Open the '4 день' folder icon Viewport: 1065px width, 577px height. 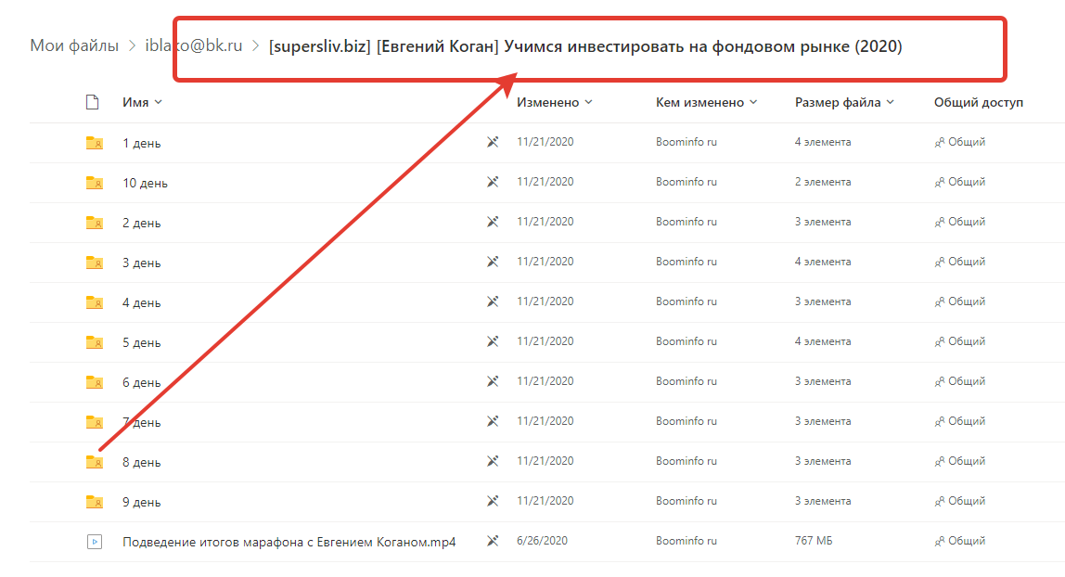(x=95, y=302)
